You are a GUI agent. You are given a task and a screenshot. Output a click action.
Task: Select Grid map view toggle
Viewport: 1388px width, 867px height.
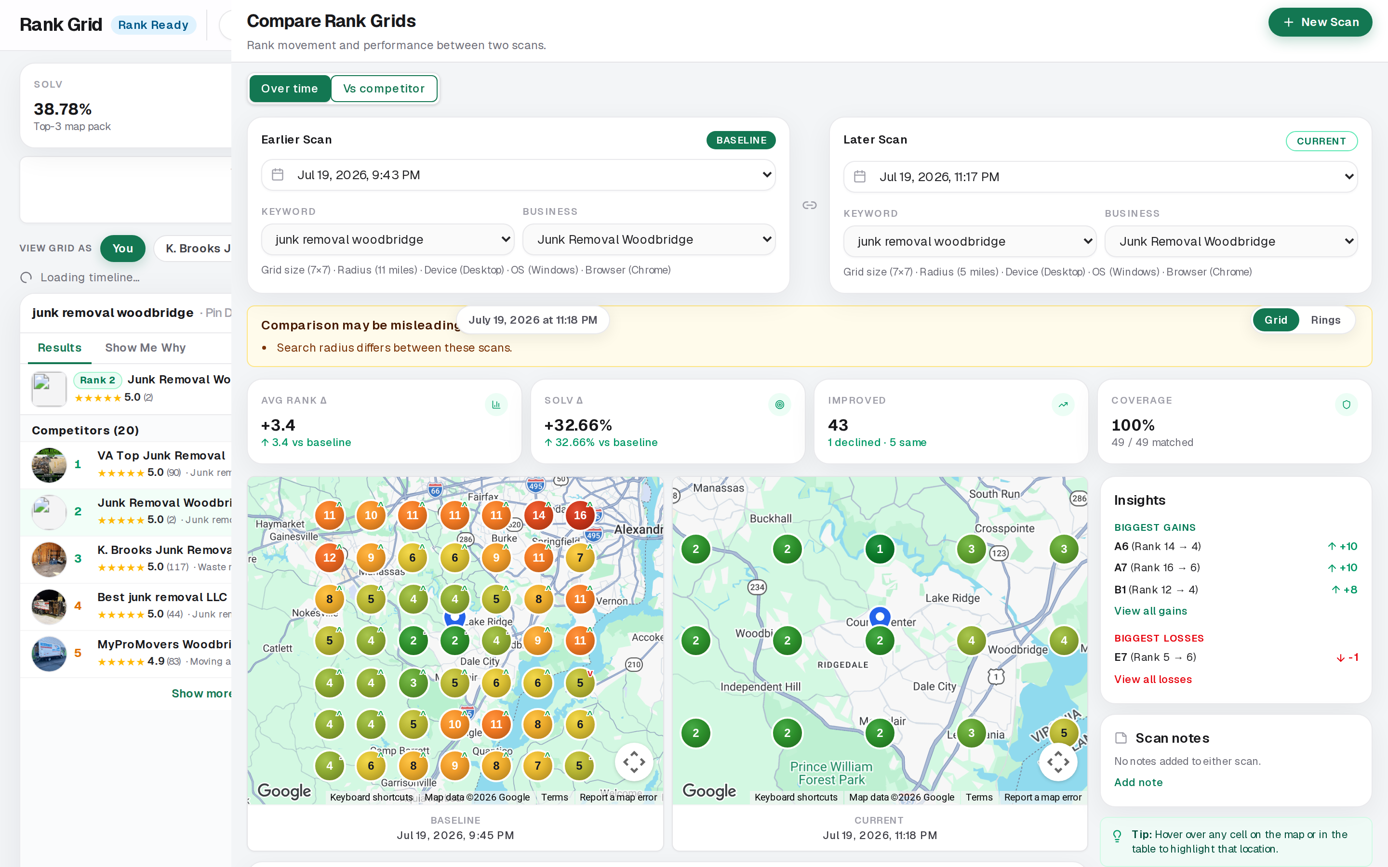coord(1276,320)
